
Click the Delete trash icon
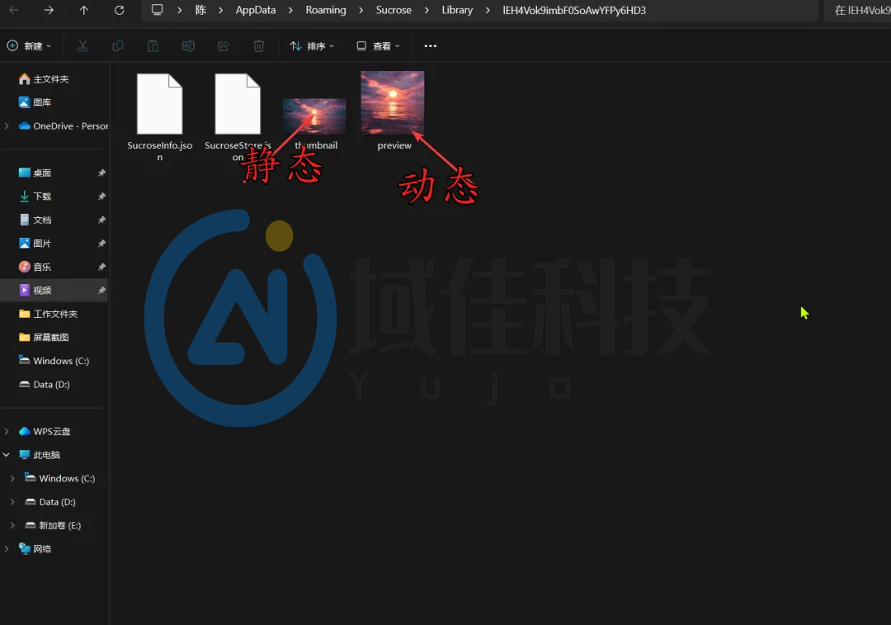258,46
